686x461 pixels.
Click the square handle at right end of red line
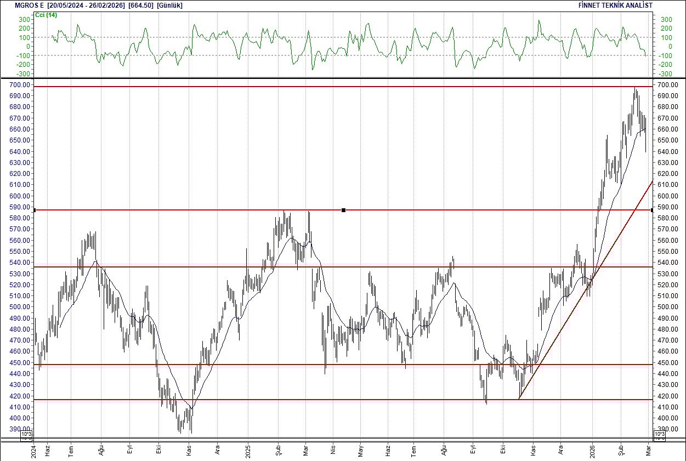pyautogui.click(x=651, y=210)
